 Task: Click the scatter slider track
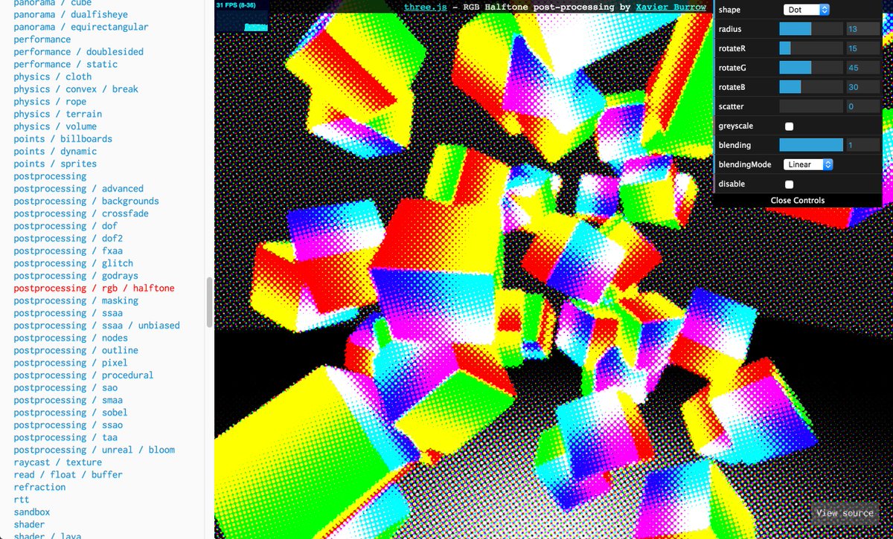pos(811,106)
